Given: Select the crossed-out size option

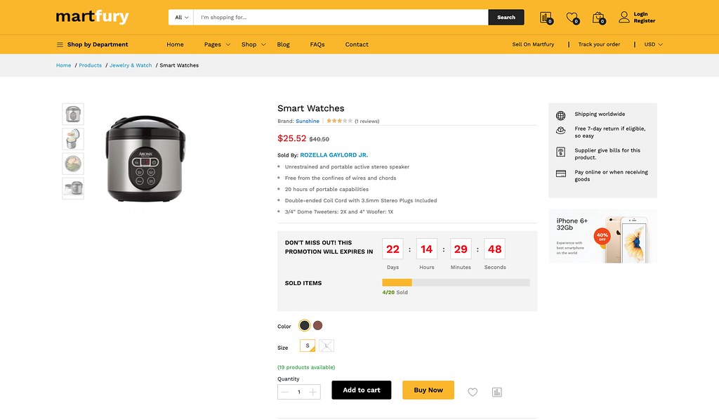Looking at the screenshot, I should coord(326,346).
